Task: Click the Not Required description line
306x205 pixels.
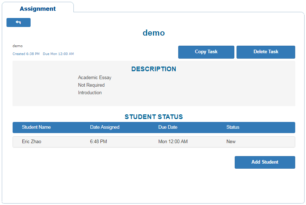Action: tap(91, 85)
